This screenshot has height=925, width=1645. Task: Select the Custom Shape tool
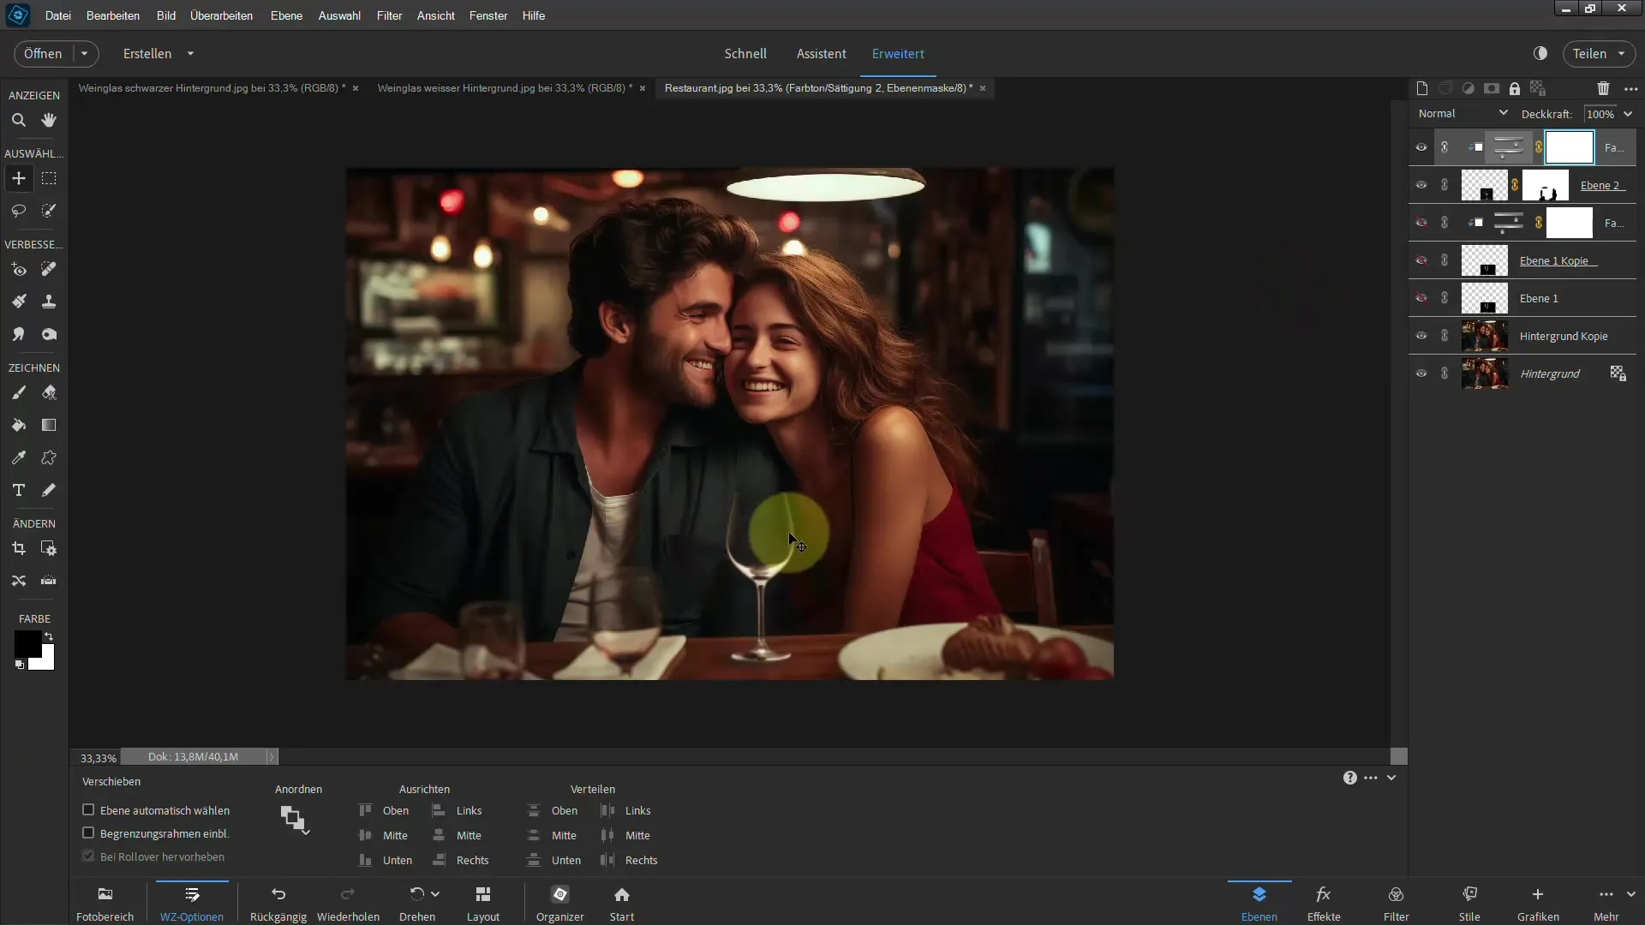point(49,458)
